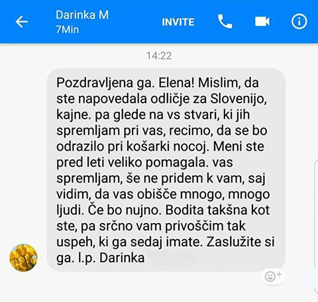Tap the partial panel at right edge
This screenshot has height=302, width=318.
click(316, 227)
